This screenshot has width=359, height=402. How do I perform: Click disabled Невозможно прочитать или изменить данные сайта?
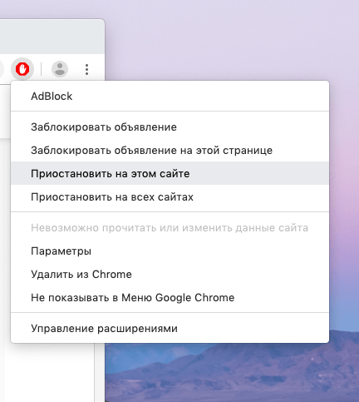(x=170, y=228)
